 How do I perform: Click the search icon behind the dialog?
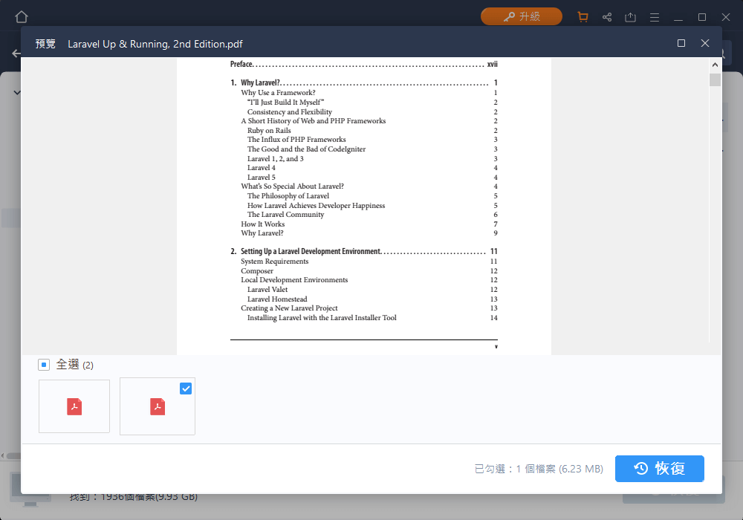[719, 53]
